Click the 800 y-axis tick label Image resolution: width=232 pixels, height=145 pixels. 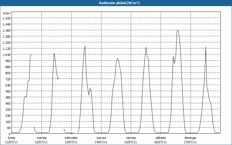click(8, 73)
